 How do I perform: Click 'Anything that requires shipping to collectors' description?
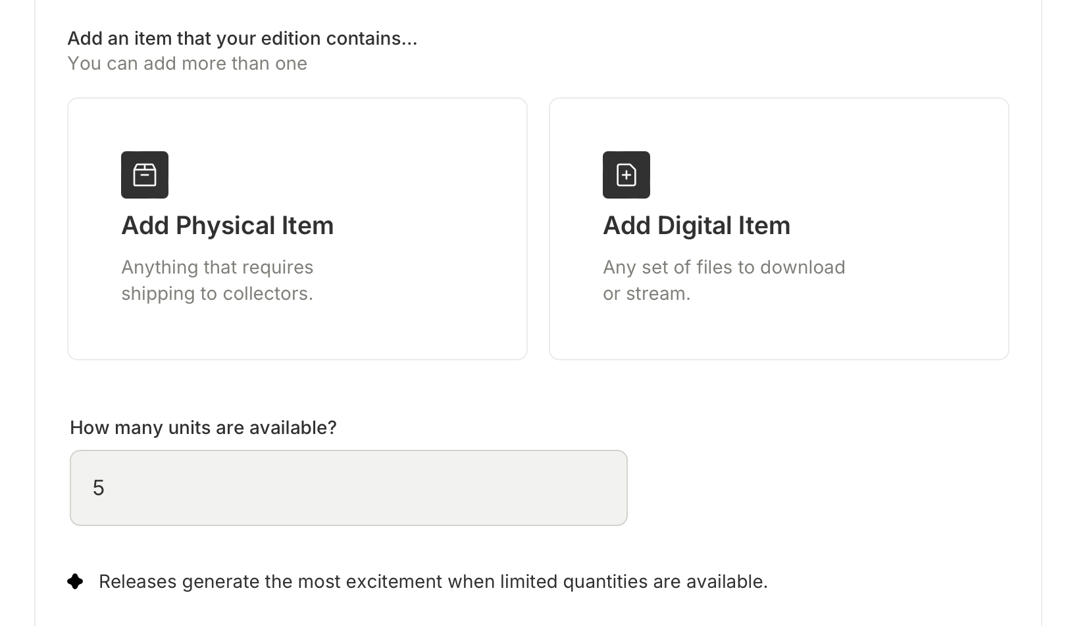coord(217,280)
